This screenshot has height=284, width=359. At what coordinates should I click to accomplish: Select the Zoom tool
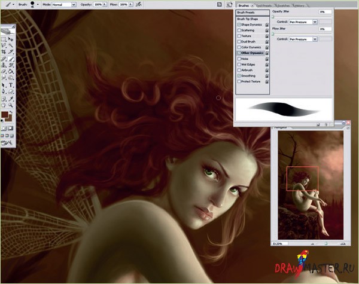tap(11, 105)
